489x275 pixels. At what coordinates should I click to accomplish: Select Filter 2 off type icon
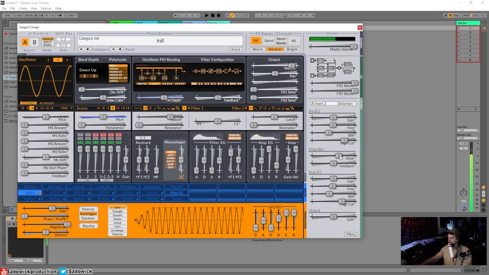(x=251, y=108)
